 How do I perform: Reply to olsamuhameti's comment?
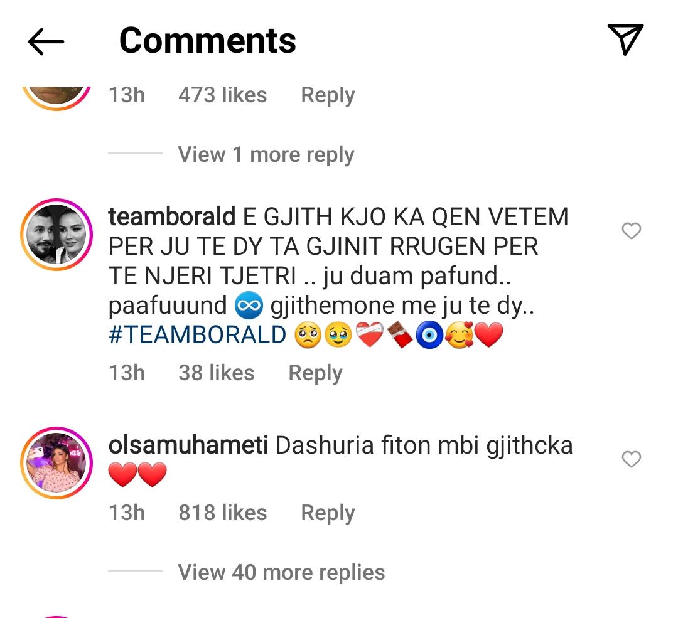(328, 513)
